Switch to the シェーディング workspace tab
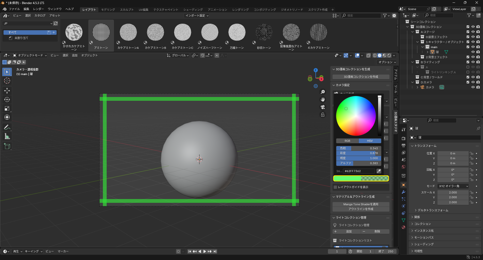 coord(193,10)
